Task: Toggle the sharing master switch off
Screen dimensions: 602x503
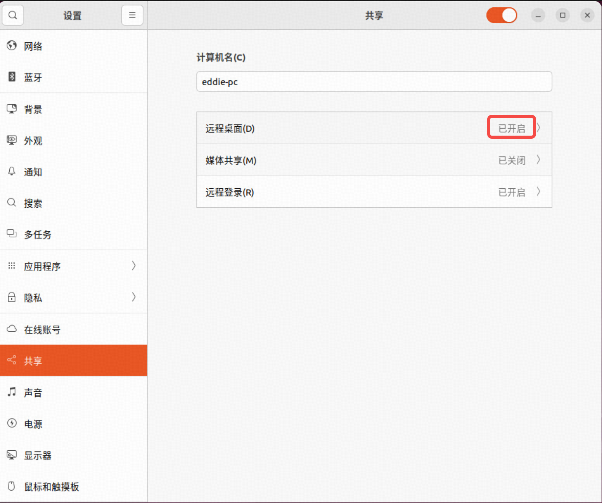Action: tap(502, 16)
